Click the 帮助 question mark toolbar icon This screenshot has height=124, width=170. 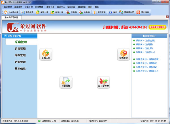pyautogui.click(x=110, y=12)
